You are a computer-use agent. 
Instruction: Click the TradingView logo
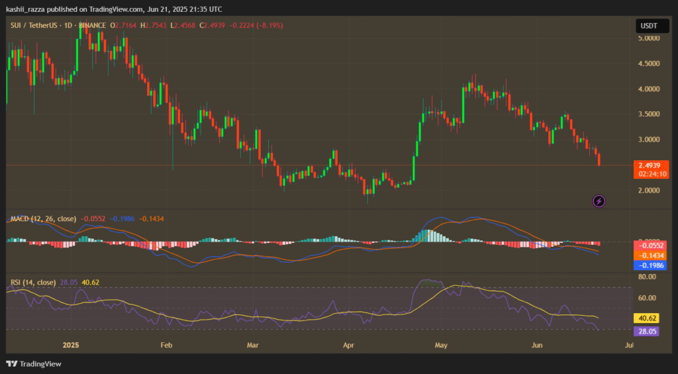click(34, 363)
